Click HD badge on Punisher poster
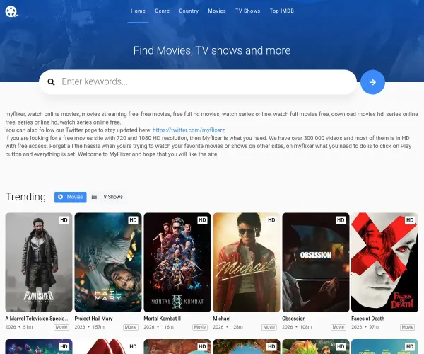424x354 pixels. (64, 220)
